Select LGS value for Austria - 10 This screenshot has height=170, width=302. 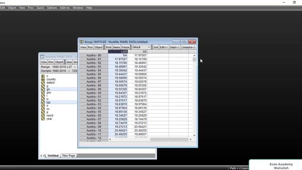click(x=118, y=130)
